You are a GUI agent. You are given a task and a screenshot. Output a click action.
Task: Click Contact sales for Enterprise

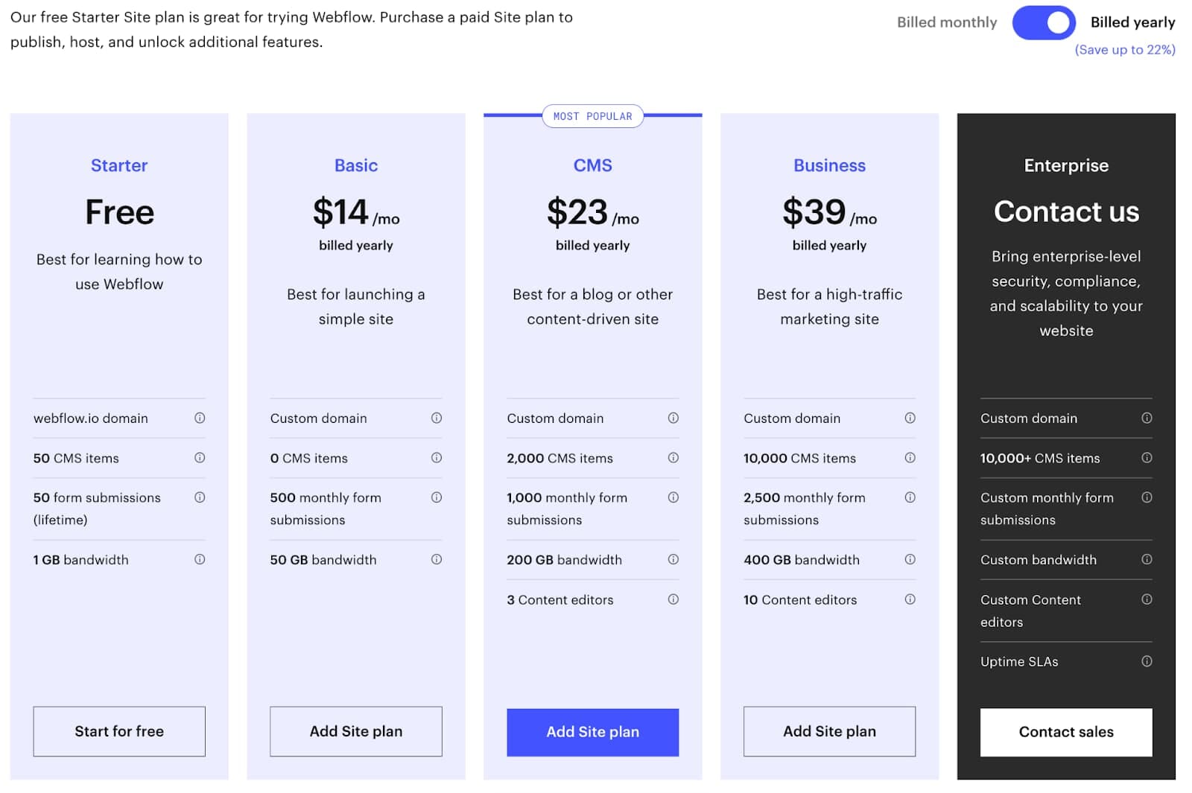pos(1065,732)
